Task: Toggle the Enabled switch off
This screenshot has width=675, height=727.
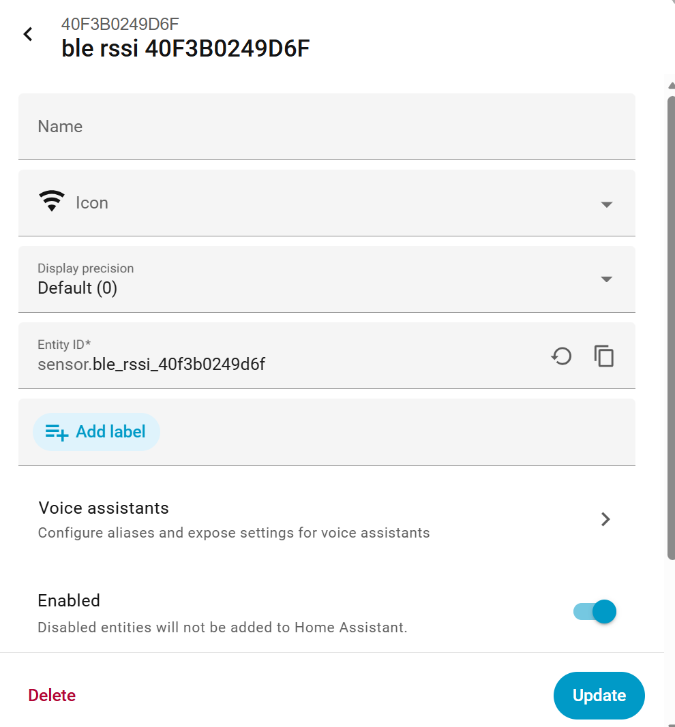Action: pos(595,611)
